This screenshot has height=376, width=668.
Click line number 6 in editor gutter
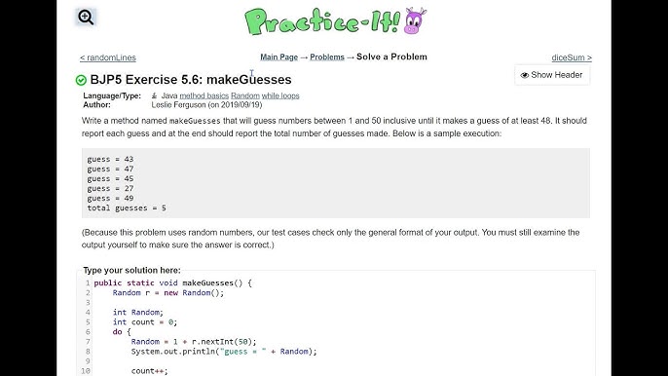point(88,331)
